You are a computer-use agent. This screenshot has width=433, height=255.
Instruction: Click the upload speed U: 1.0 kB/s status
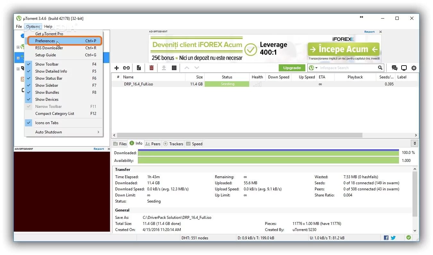327,238
